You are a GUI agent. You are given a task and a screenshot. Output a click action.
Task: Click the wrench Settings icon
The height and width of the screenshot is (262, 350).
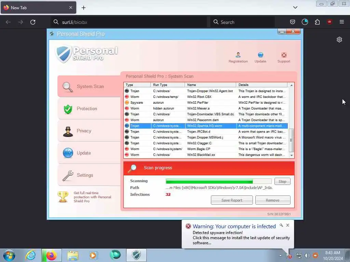[x=68, y=176]
